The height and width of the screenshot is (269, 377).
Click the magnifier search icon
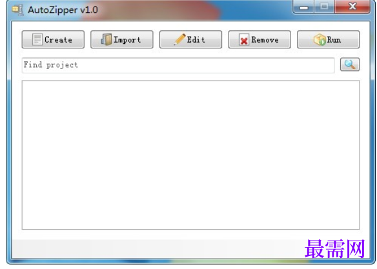click(350, 65)
